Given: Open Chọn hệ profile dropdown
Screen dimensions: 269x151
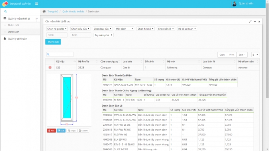Looking at the screenshot, I should (x=57, y=29).
